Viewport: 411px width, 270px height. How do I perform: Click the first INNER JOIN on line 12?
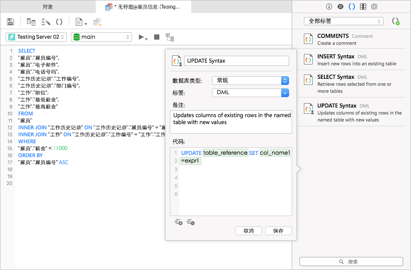tap(33, 128)
